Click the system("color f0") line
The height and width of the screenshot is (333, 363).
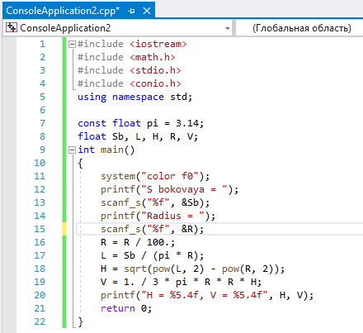155,176
